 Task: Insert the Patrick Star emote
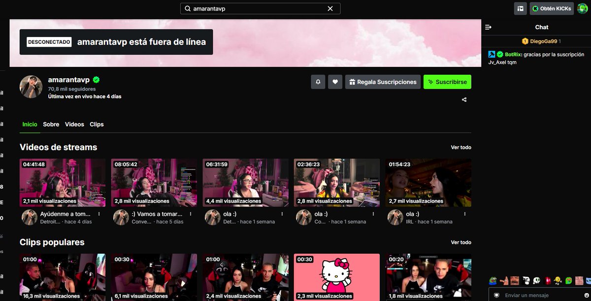pyautogui.click(x=503, y=281)
